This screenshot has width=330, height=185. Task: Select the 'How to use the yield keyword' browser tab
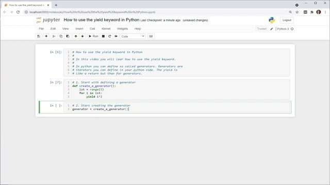tap(27, 5)
